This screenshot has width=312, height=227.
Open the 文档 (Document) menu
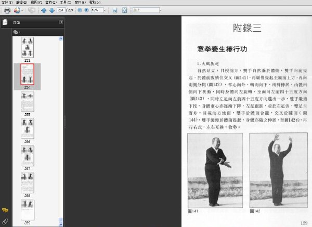(x=51, y=3)
